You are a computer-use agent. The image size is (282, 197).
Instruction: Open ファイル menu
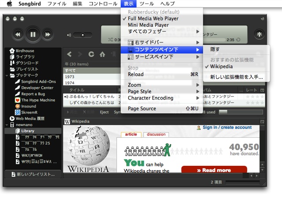coord(57,4)
